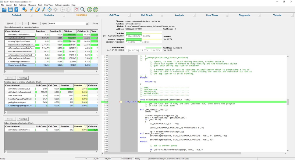Click highlighted source line 344
The height and width of the screenshot is (160, 295).
pos(194,102)
